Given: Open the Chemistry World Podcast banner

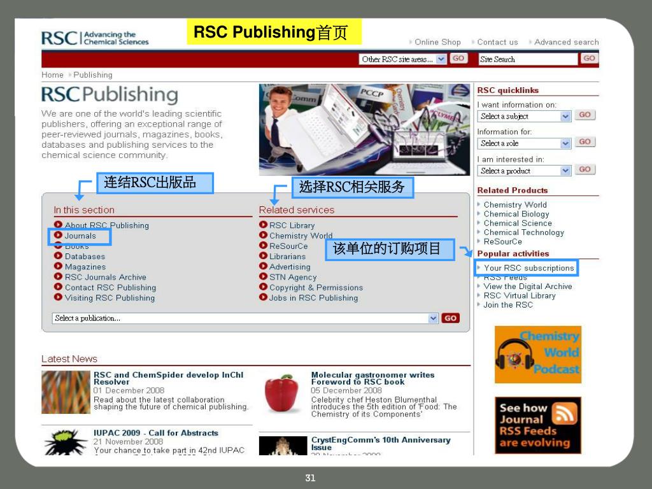Looking at the screenshot, I should [x=537, y=355].
